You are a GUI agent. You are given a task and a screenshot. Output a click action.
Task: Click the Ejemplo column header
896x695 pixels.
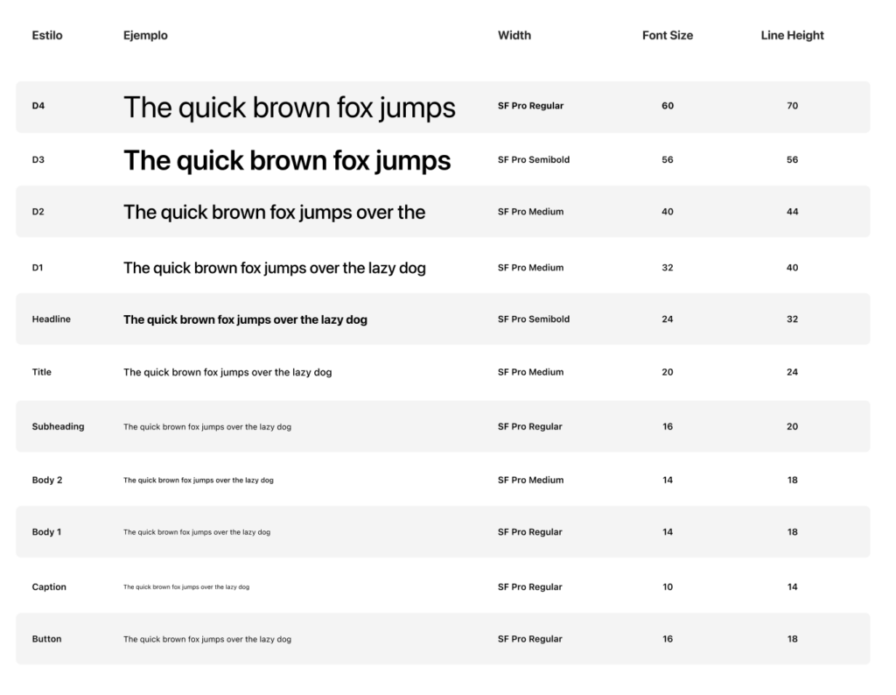(x=145, y=36)
